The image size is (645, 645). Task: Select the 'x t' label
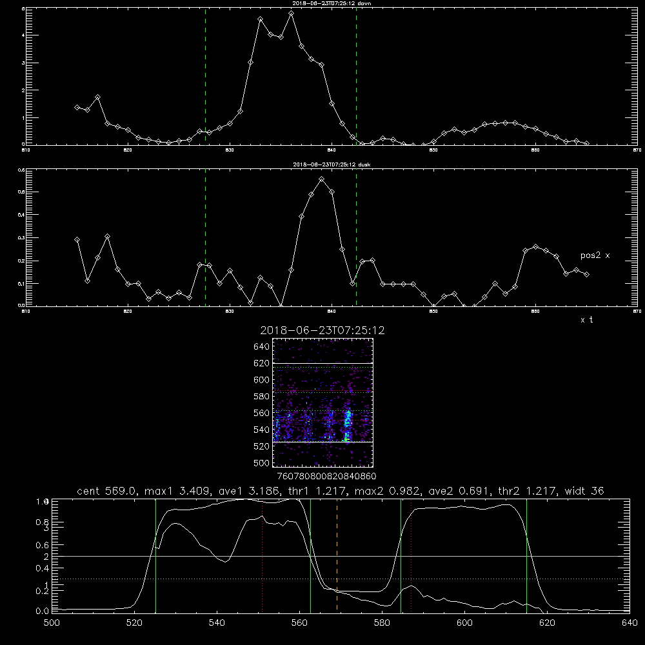586,320
